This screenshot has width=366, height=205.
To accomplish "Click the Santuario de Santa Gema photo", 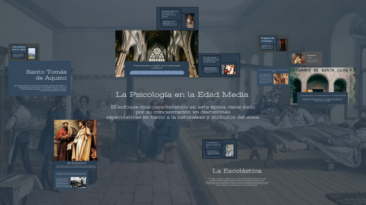I will 322,80.
